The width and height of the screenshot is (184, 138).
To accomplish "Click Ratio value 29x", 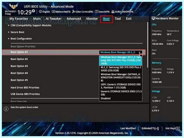I will 154,54.
